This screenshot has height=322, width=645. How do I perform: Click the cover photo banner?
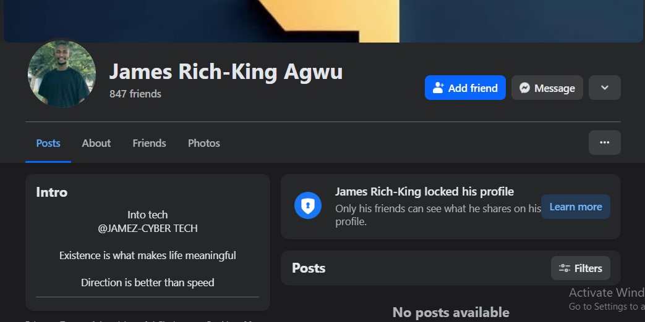(322, 21)
